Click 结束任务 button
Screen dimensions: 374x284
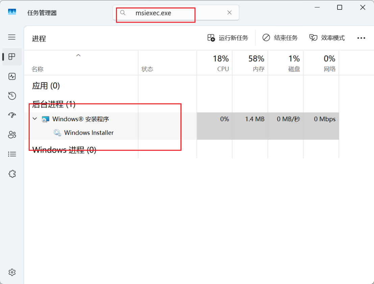[x=280, y=38]
